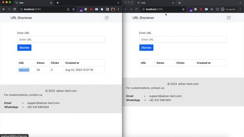Screen dimensions: 244x137
Task: Go forward in incognito window
Action: (x=131, y=9)
